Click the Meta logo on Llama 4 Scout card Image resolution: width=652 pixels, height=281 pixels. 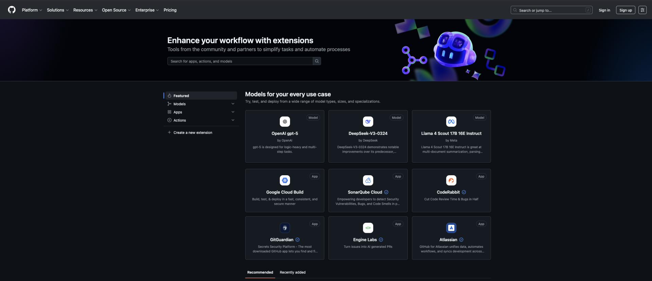tap(451, 122)
